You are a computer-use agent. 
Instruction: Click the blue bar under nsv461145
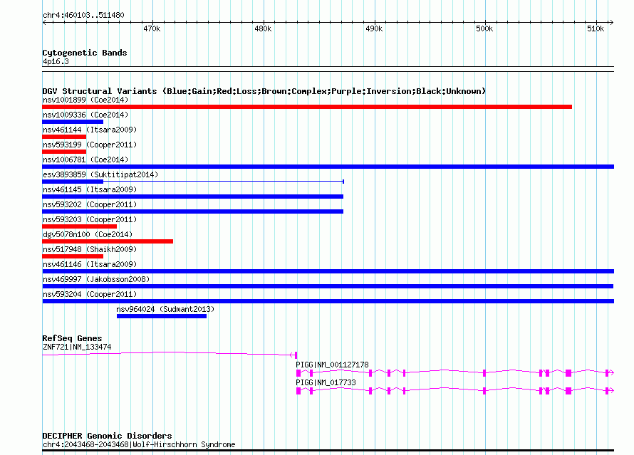coord(192,197)
